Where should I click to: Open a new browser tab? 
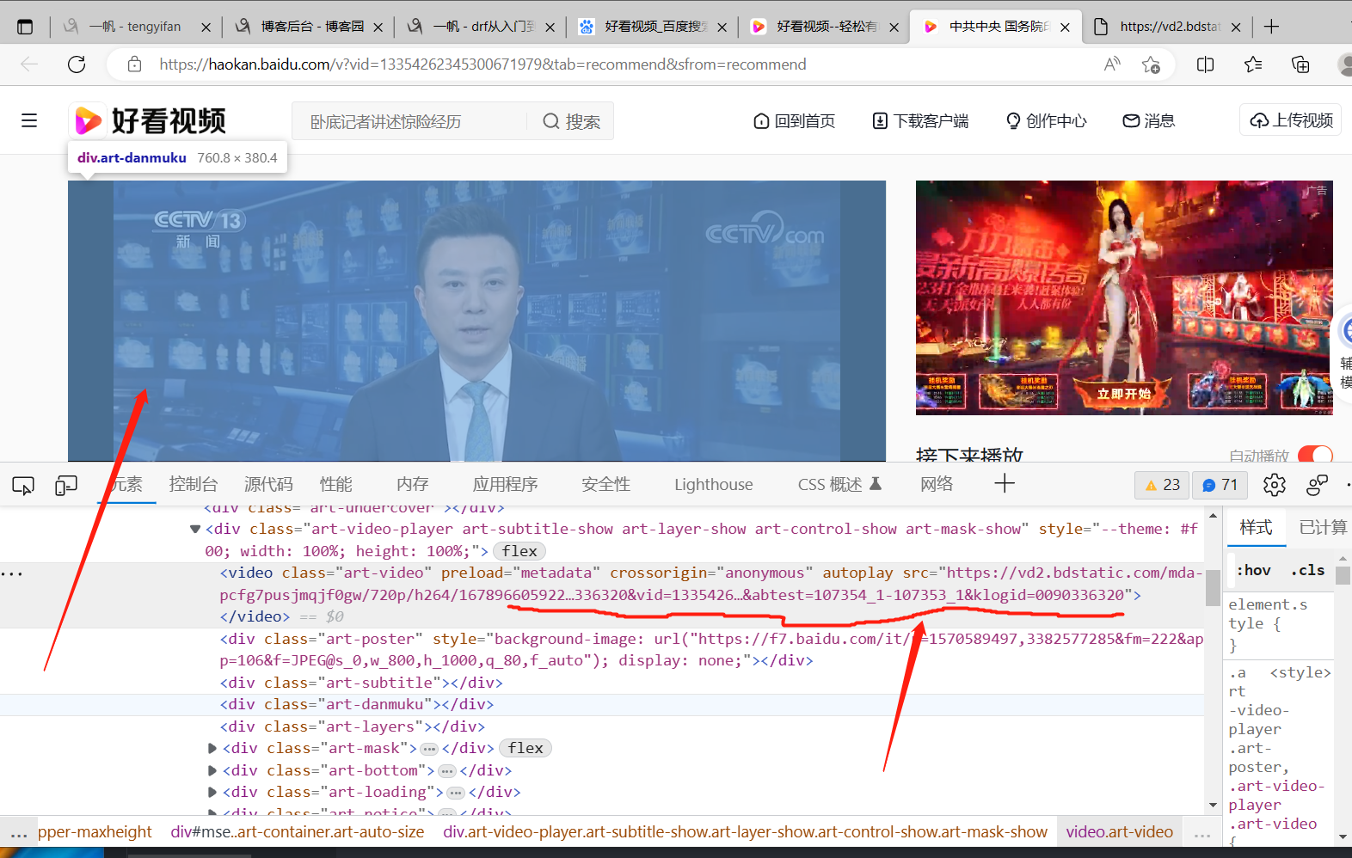(x=1271, y=27)
